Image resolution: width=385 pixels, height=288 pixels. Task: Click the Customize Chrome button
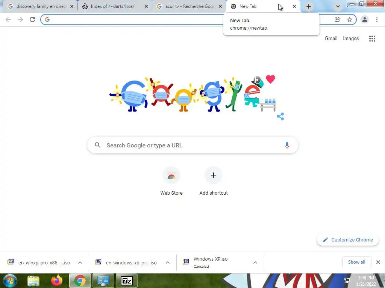point(348,240)
